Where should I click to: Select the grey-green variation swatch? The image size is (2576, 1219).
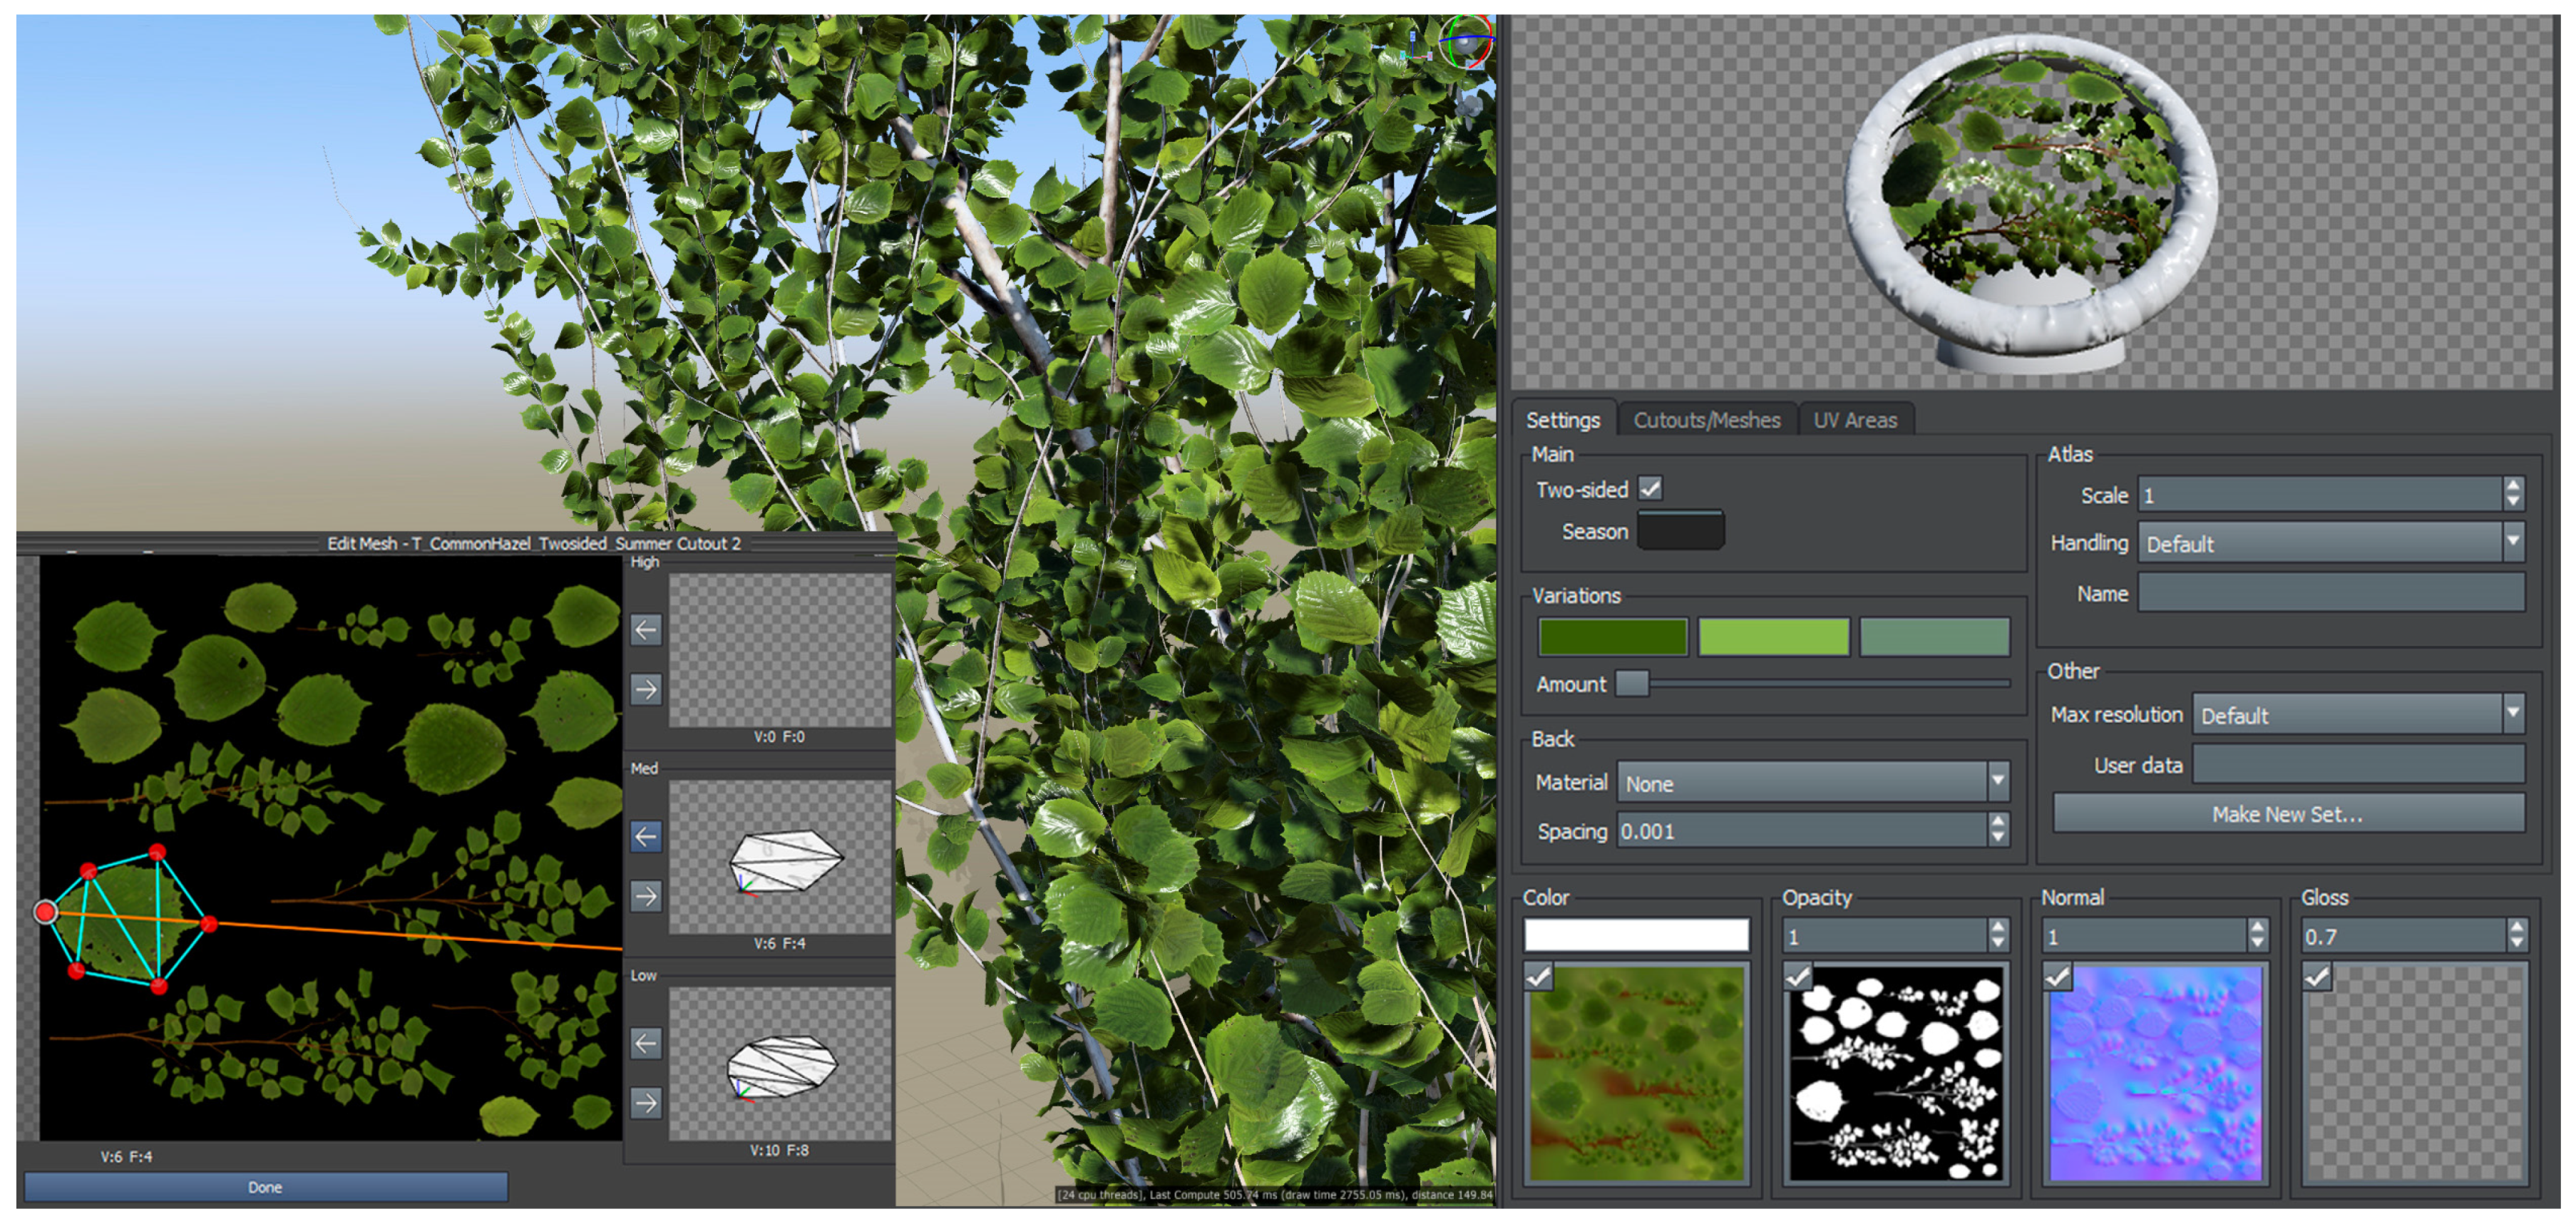pyautogui.click(x=1934, y=637)
